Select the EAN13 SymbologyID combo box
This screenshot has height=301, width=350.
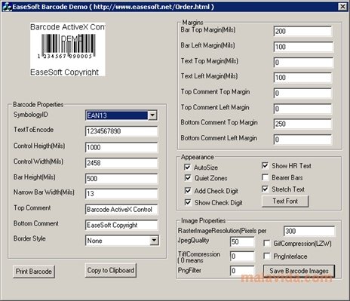(x=121, y=115)
